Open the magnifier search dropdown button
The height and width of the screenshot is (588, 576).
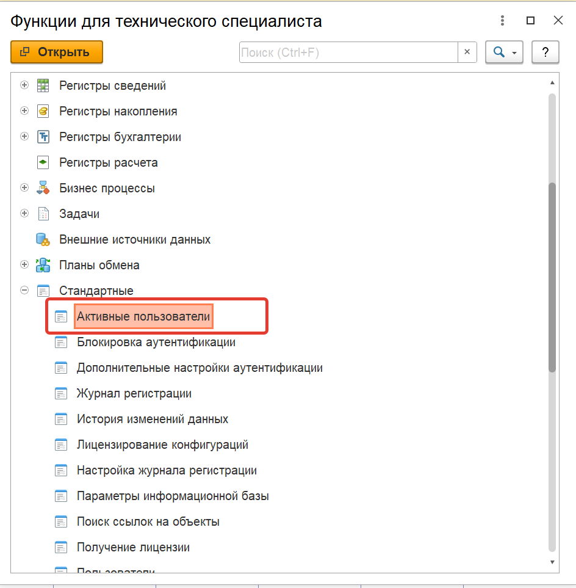click(x=504, y=52)
